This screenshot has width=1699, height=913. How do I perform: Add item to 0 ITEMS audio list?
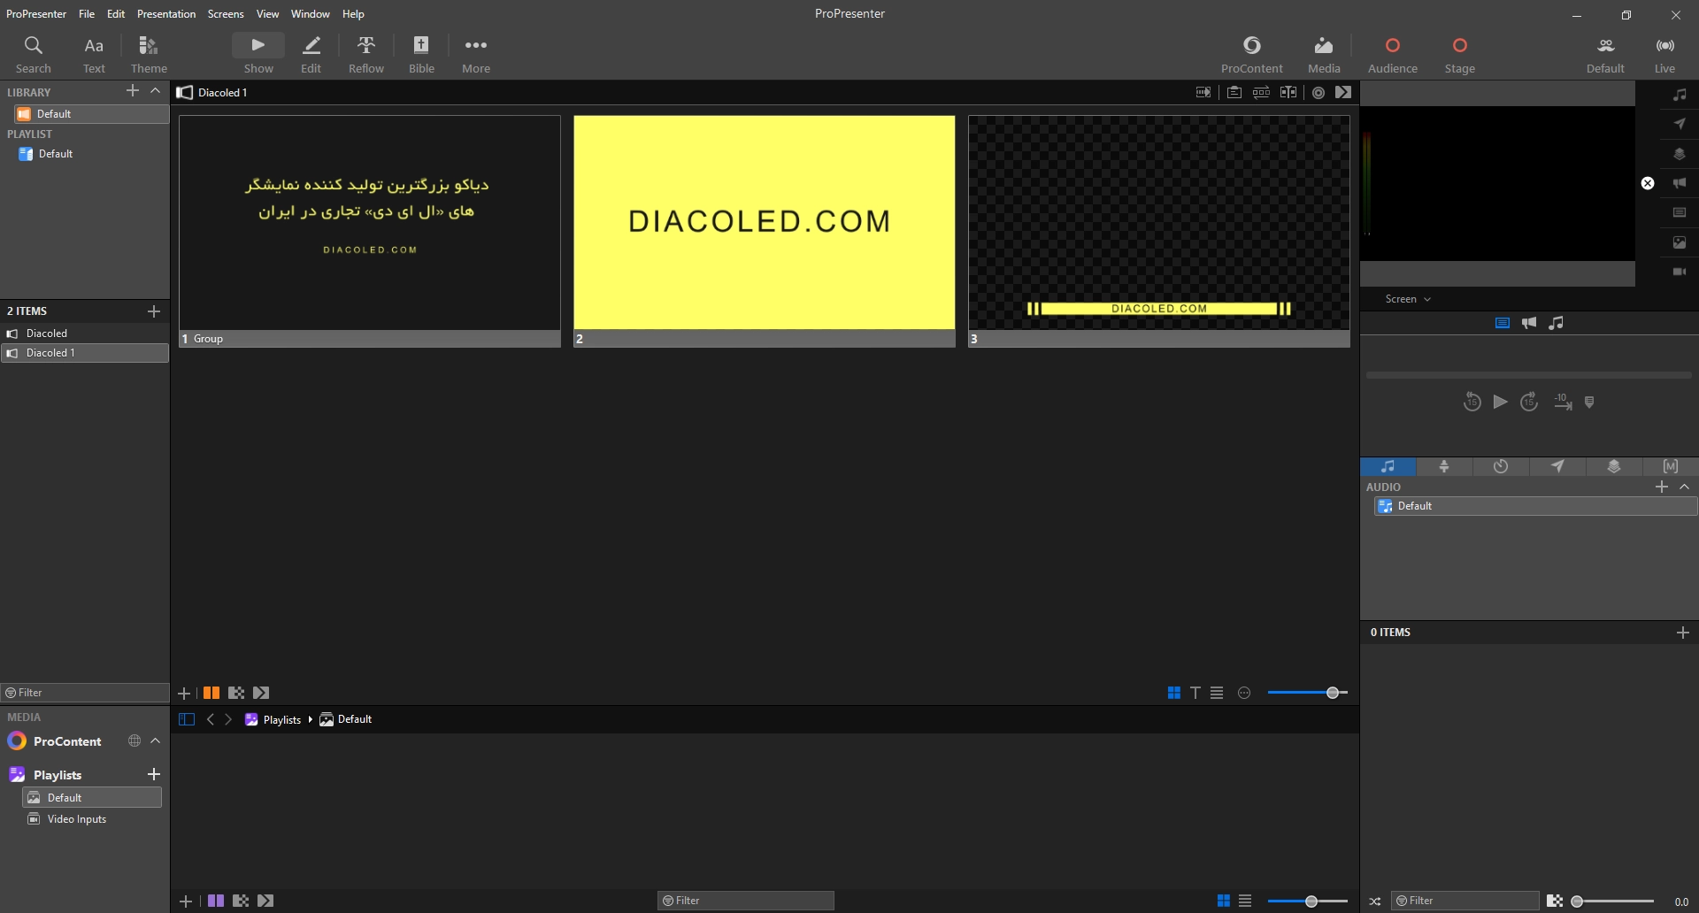(x=1683, y=633)
